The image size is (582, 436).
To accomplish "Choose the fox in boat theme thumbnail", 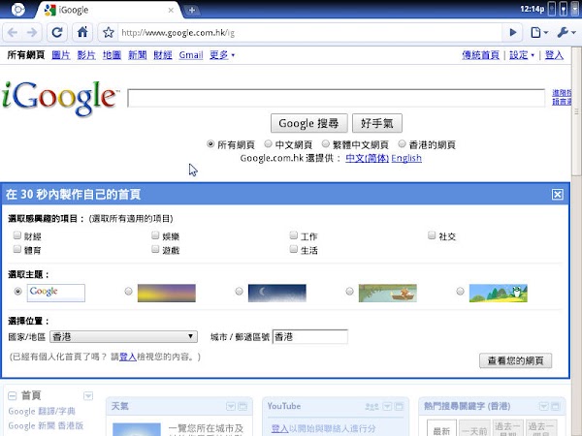I will (x=387, y=293).
